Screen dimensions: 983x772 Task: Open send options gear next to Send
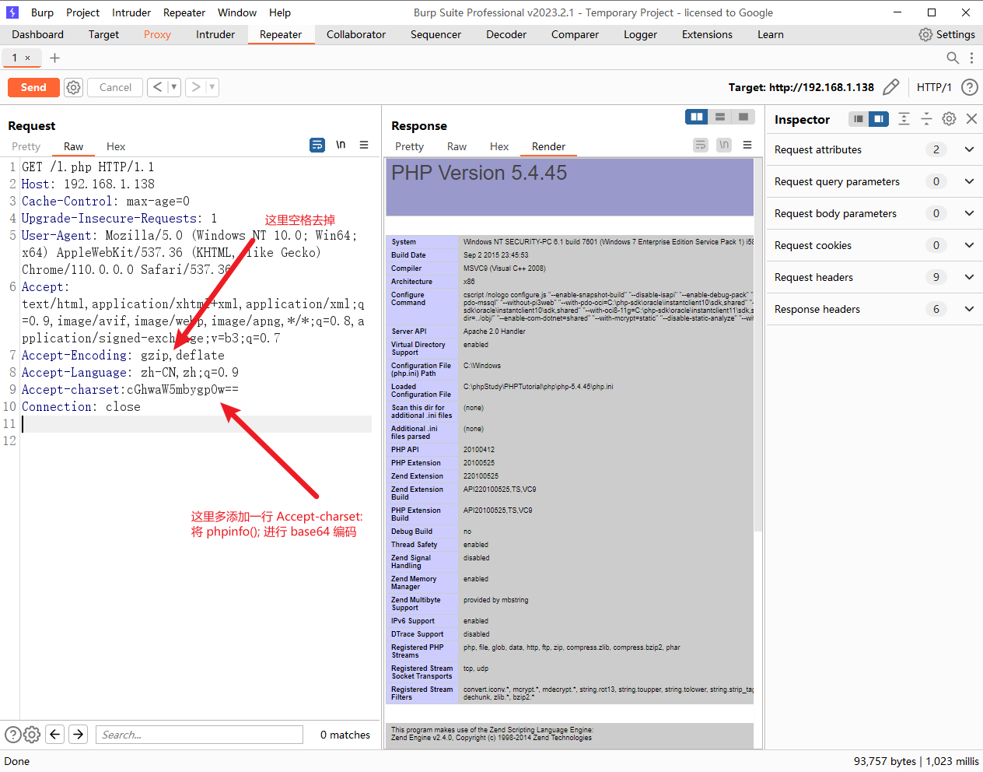73,87
